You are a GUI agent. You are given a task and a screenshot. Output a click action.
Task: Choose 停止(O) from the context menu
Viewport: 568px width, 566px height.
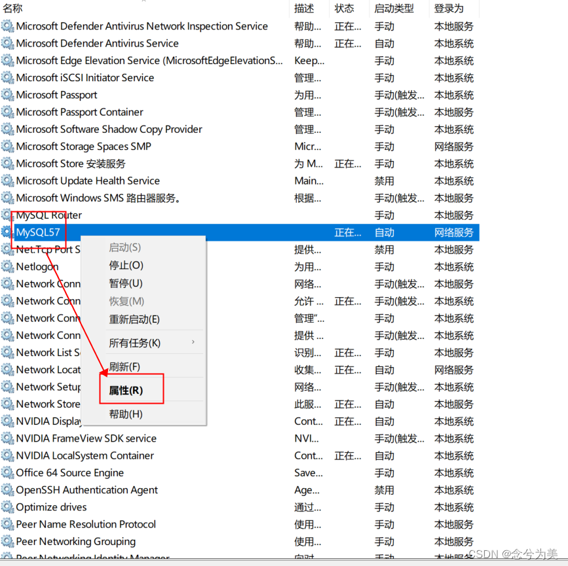point(126,265)
